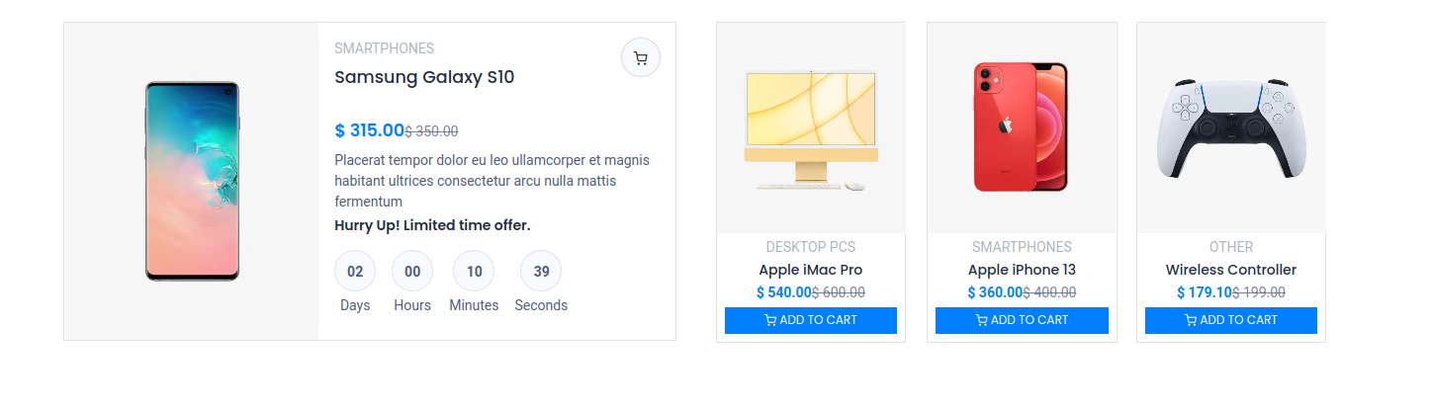Viewport: 1431px width, 410px height.
Task: Click the round cart icon beside Samsung Galaxy S10
Action: click(640, 58)
